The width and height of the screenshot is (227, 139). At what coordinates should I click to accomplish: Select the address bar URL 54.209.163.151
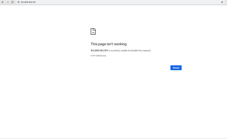coord(28,2)
